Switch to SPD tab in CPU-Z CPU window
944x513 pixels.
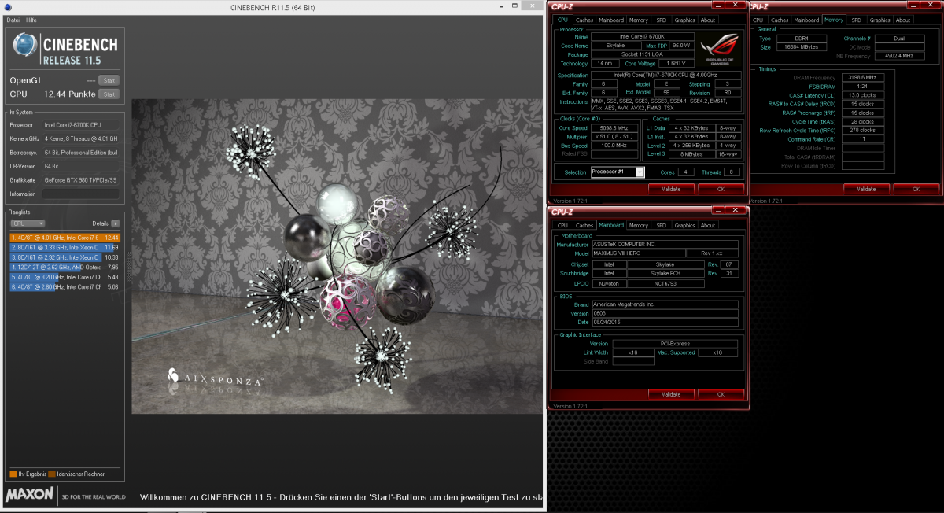661,20
